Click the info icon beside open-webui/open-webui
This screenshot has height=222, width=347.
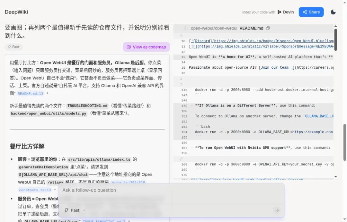(185, 28)
